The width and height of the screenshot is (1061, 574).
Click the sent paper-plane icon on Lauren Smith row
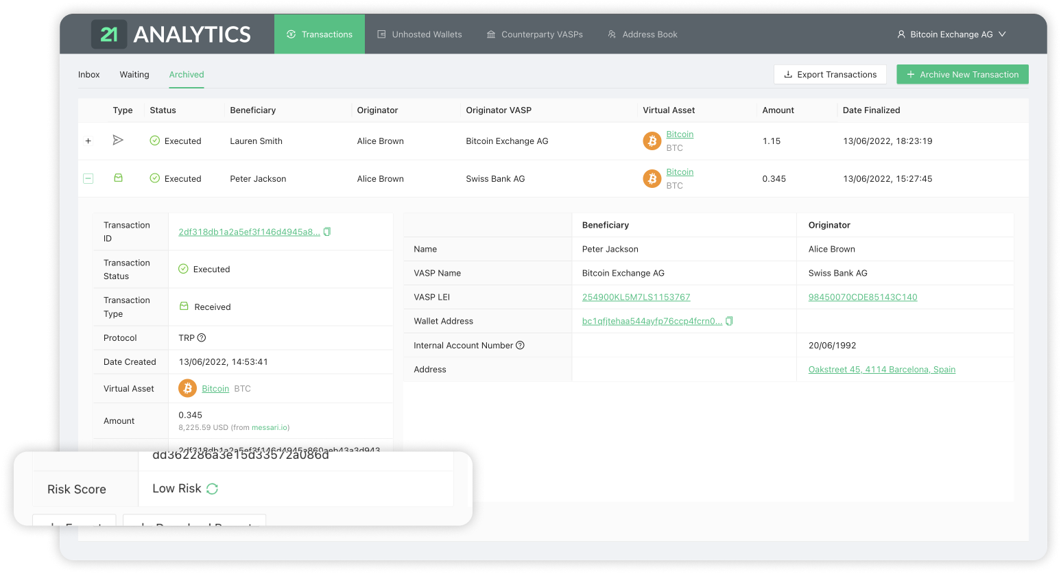(x=118, y=141)
